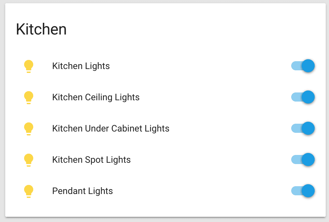Image resolution: width=329 pixels, height=222 pixels.
Task: Click the blue knob of Kitchen Spot Lights switch
Action: (308, 160)
